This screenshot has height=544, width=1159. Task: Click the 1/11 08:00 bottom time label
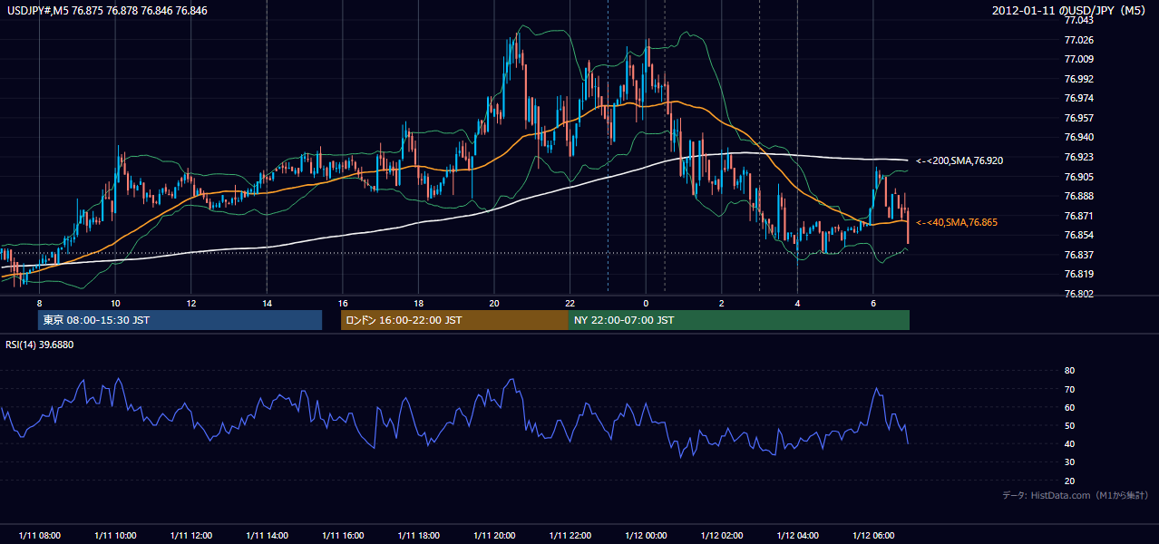39,535
